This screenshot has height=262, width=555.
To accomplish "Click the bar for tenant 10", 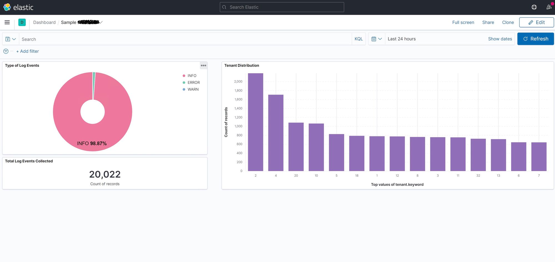I will pyautogui.click(x=316, y=147).
